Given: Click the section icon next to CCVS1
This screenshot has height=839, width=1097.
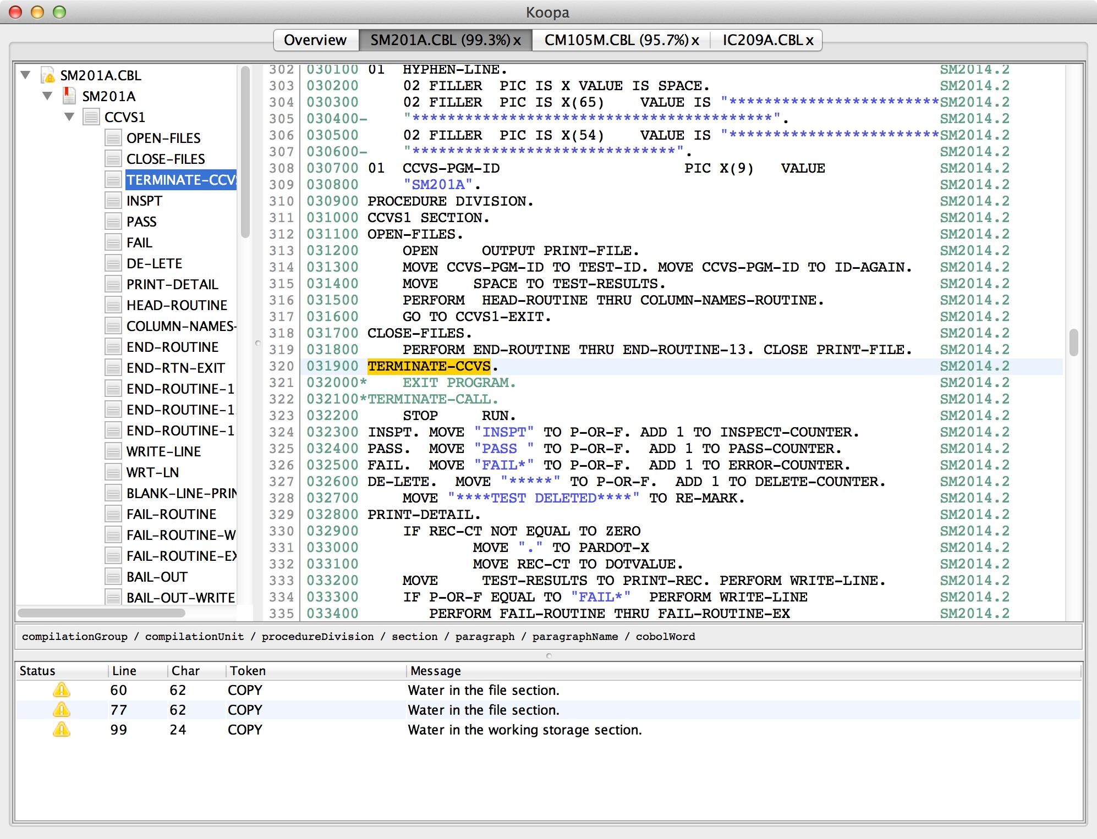Looking at the screenshot, I should point(91,117).
